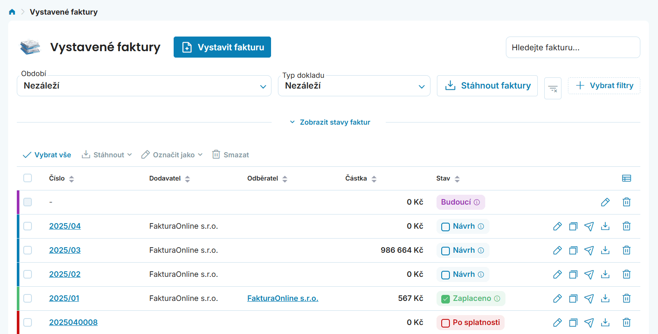Expand Zobrazit stavy faktur section

[x=330, y=122]
